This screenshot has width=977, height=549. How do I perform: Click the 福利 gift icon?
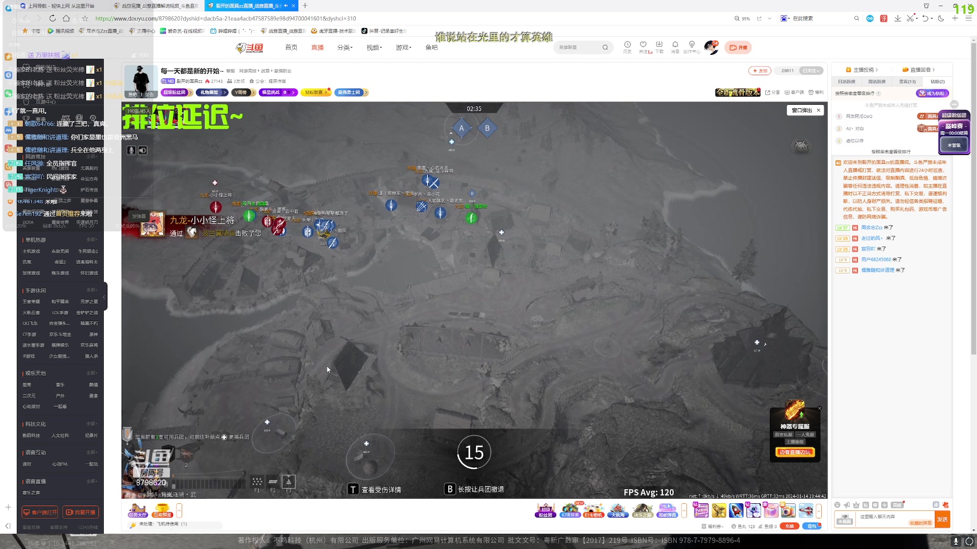pyautogui.click(x=816, y=93)
